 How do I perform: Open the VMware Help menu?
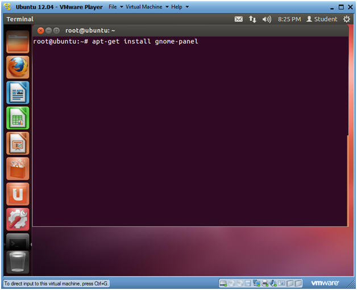point(177,7)
